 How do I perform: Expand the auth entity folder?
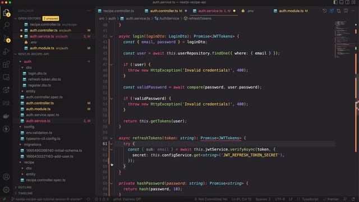pyautogui.click(x=30, y=91)
